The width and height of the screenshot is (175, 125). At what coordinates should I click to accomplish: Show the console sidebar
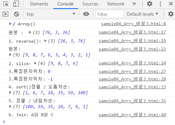point(5,14)
